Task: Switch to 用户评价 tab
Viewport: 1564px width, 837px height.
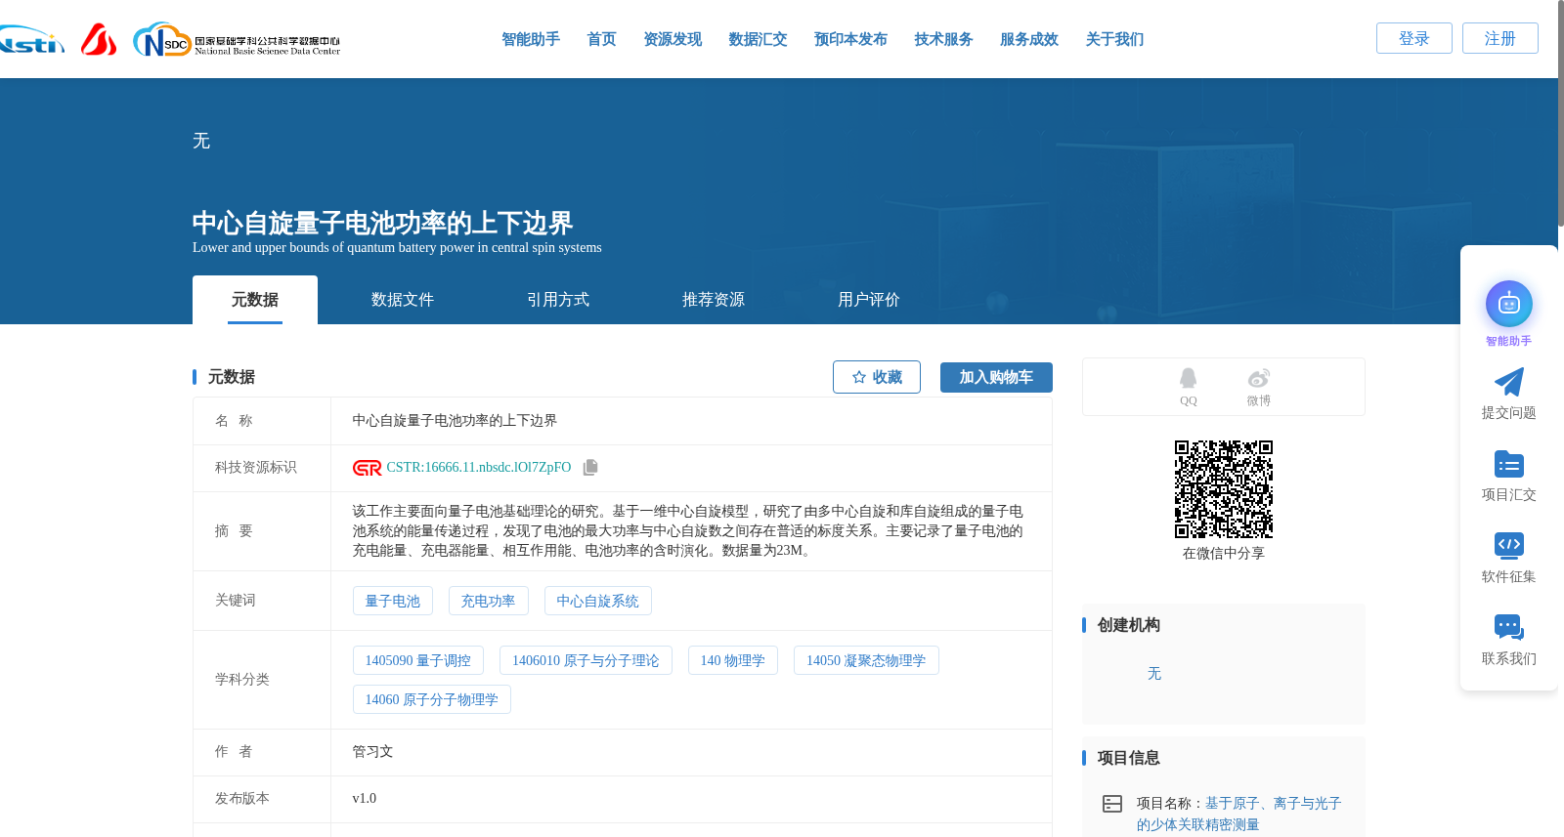Action: point(869,300)
